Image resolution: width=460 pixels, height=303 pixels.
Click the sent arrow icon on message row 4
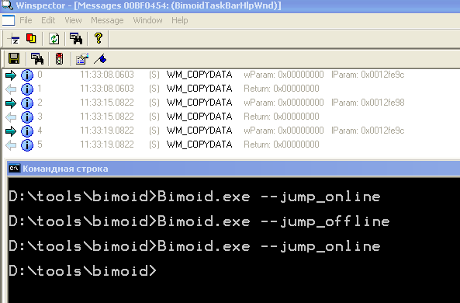[x=11, y=131]
